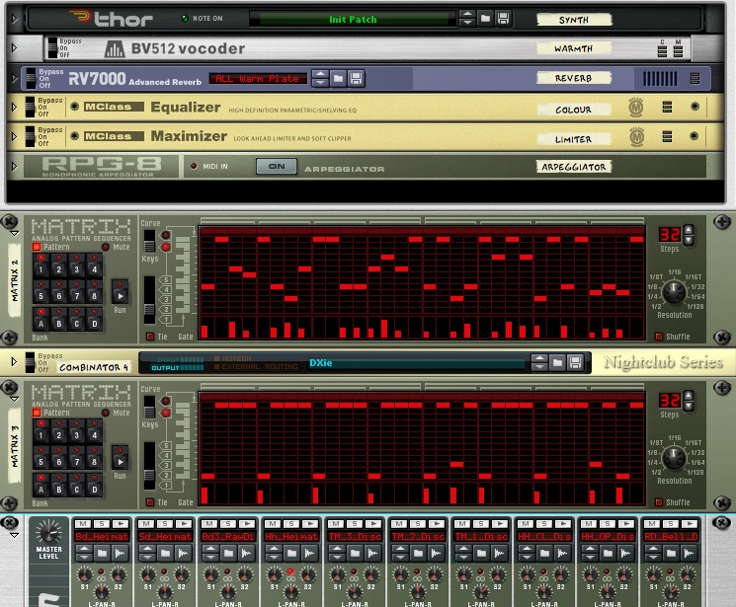Step Thor patch selection with arrows
The height and width of the screenshot is (607, 736).
[x=467, y=19]
